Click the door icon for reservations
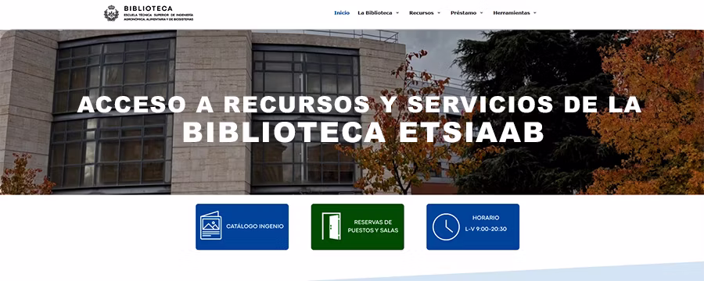Image resolution: width=704 pixels, height=281 pixels. (x=331, y=226)
